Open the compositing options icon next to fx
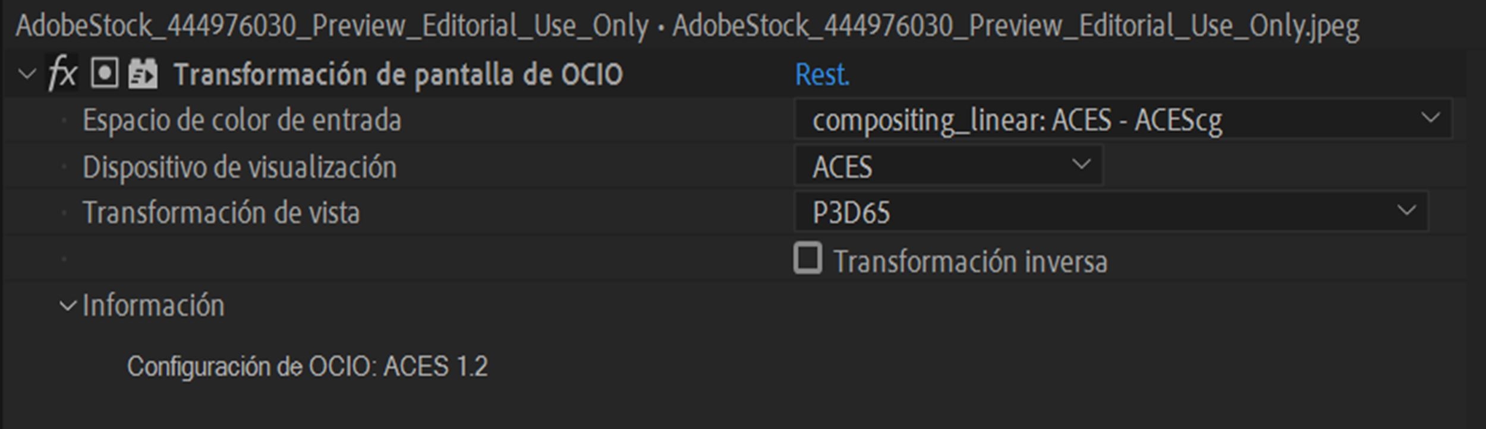Screen dimensions: 1486x429 (x=104, y=74)
